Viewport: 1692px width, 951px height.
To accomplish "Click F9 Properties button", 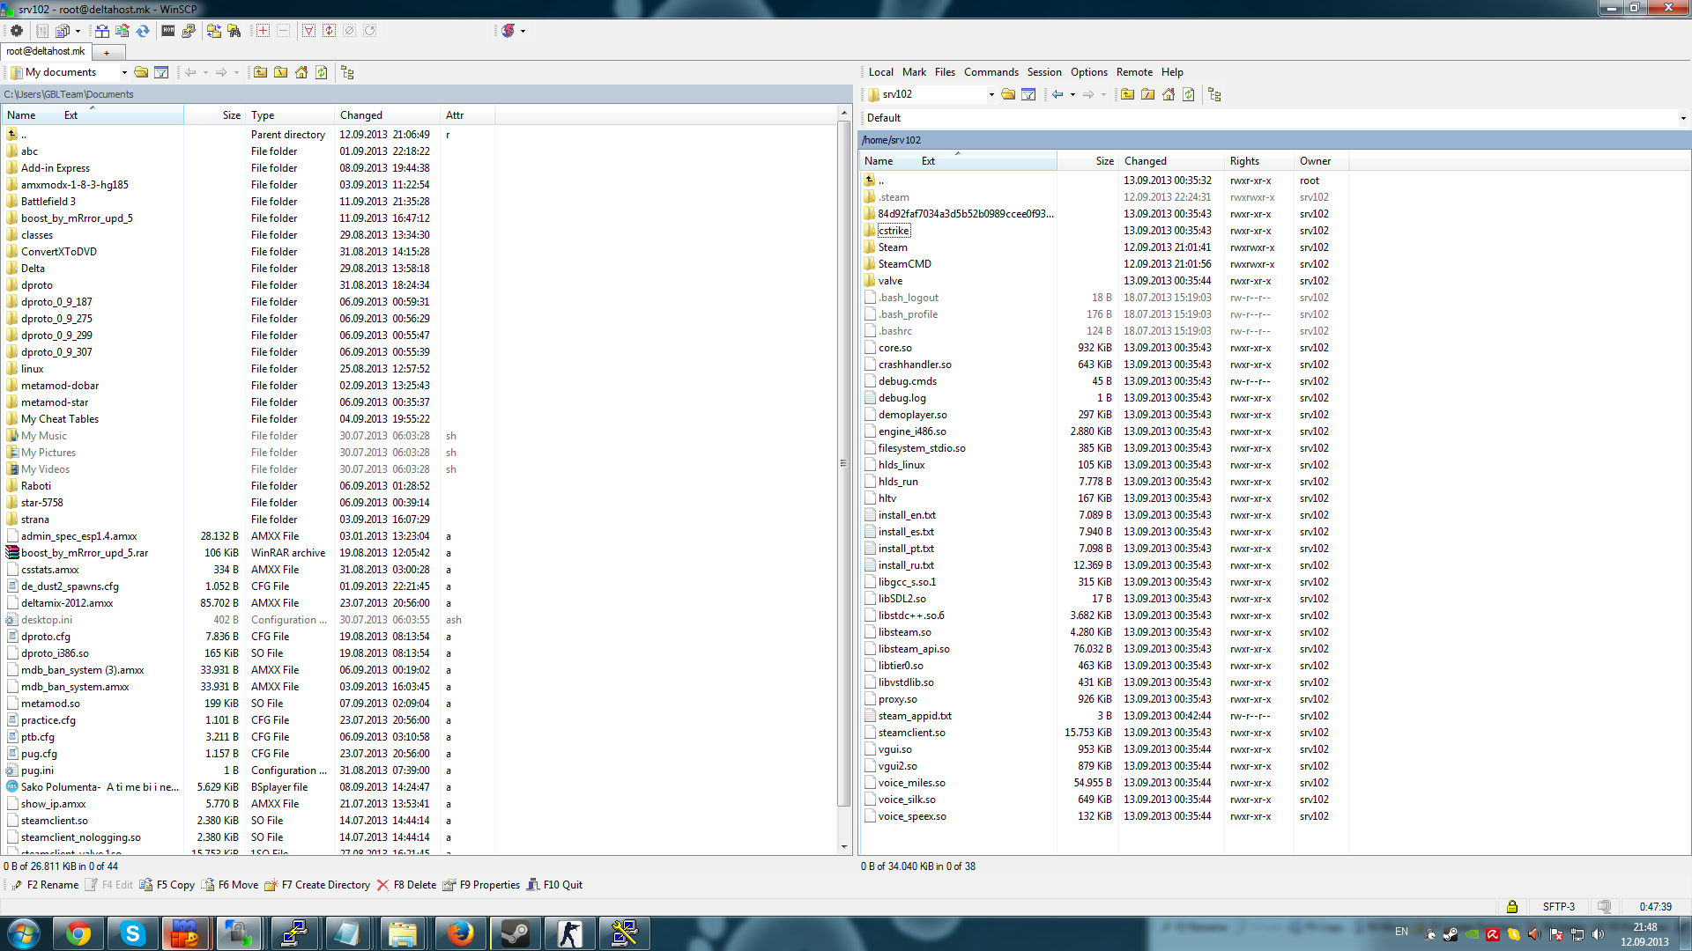I will [x=481, y=885].
